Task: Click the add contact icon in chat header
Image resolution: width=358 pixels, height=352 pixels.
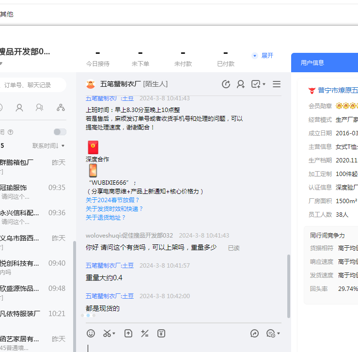Action: (x=240, y=84)
